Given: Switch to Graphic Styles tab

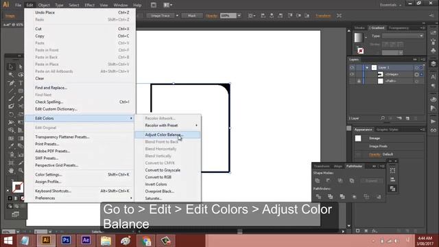Looking at the screenshot, I should point(387,130).
